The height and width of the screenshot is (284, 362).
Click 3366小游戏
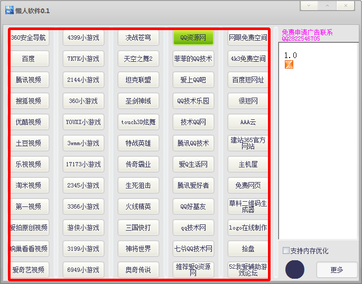pyautogui.click(x=83, y=206)
